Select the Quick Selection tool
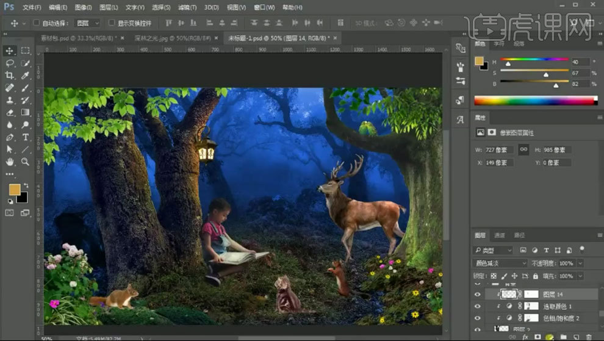 click(26, 63)
